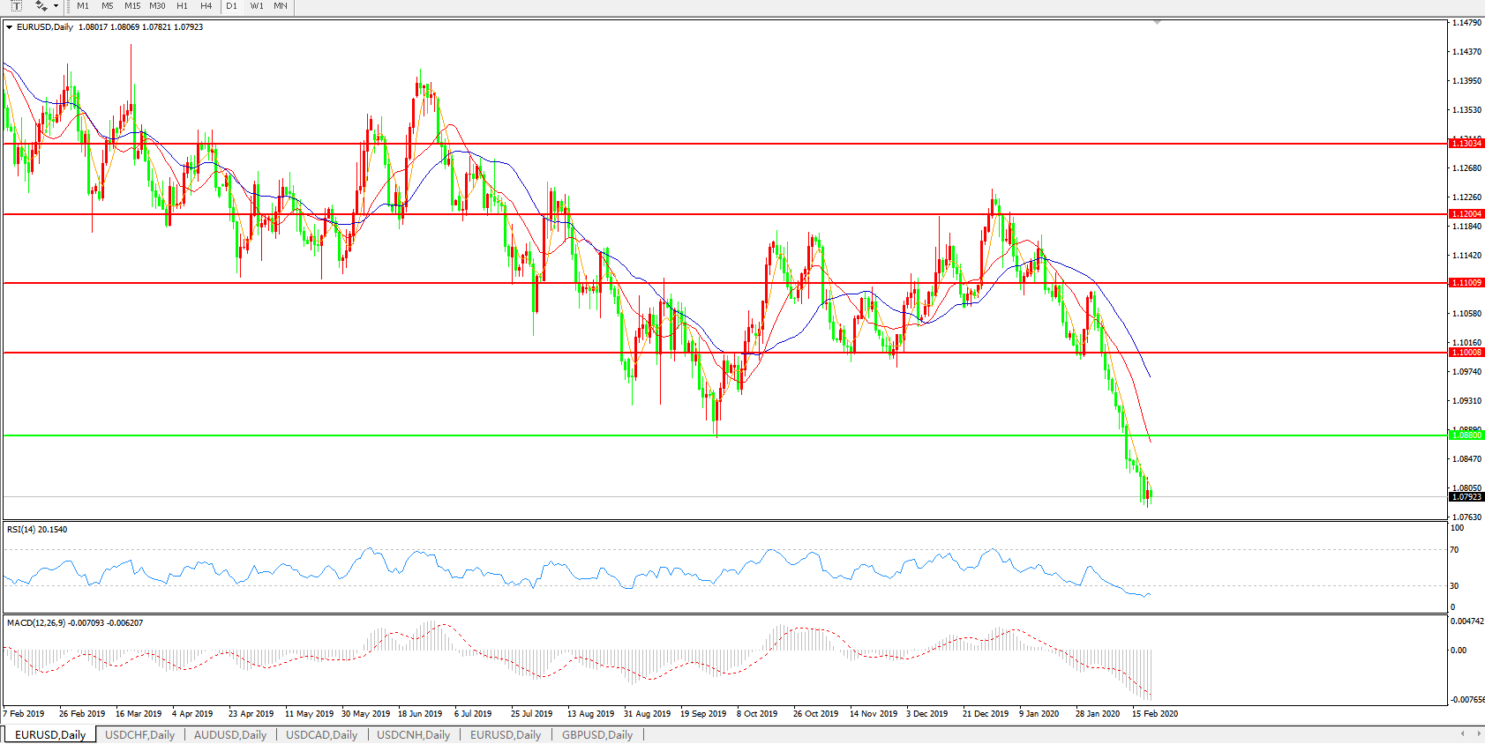The height and width of the screenshot is (744, 1485).
Task: Select the W1 weekly timeframe
Action: click(257, 6)
